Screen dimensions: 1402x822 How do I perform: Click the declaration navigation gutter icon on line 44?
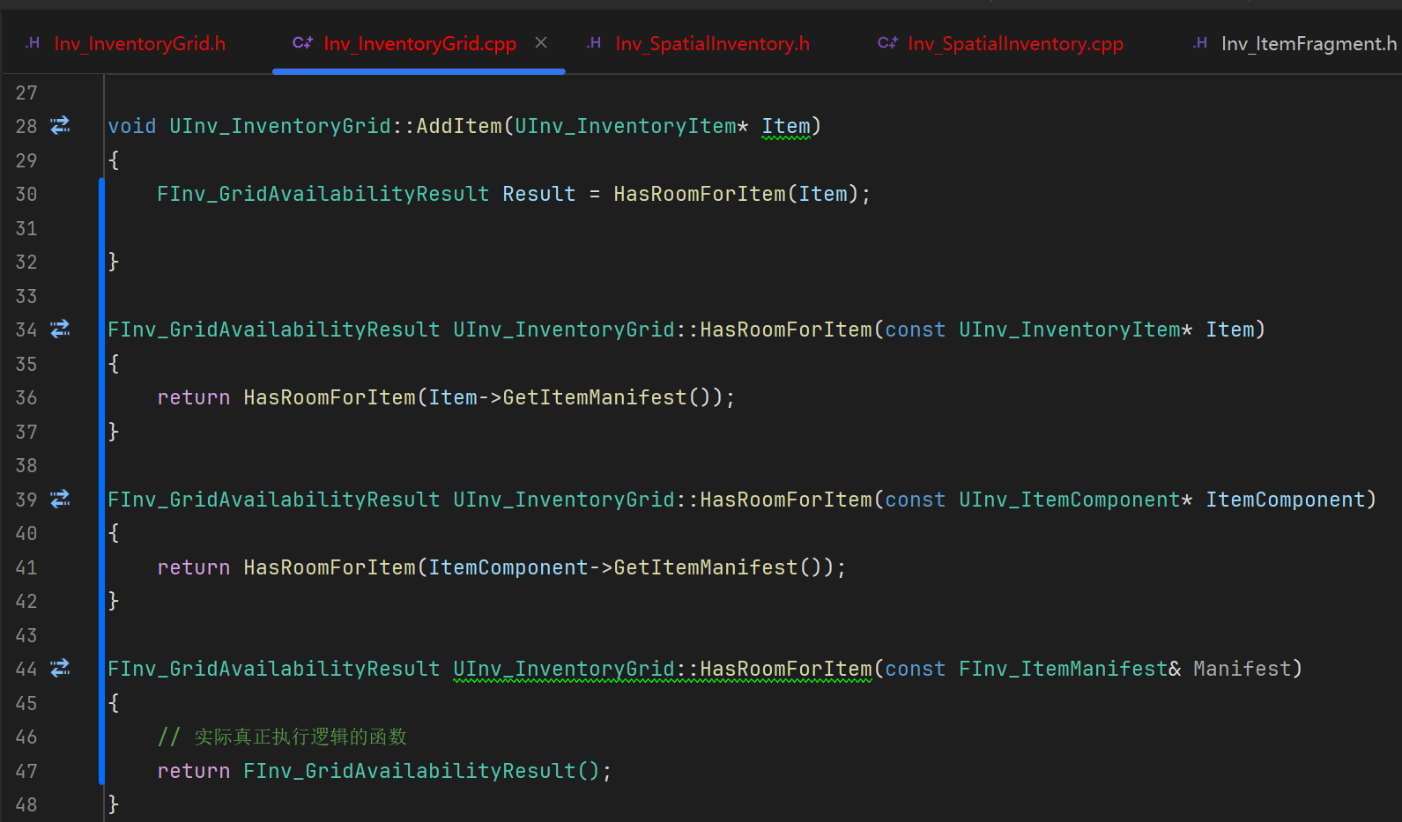click(x=60, y=669)
